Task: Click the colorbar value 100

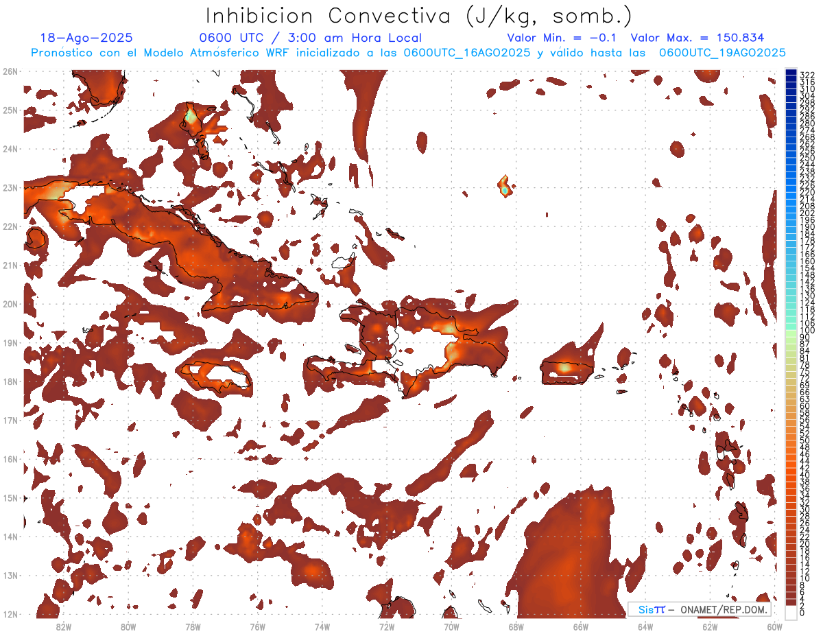Action: (807, 331)
